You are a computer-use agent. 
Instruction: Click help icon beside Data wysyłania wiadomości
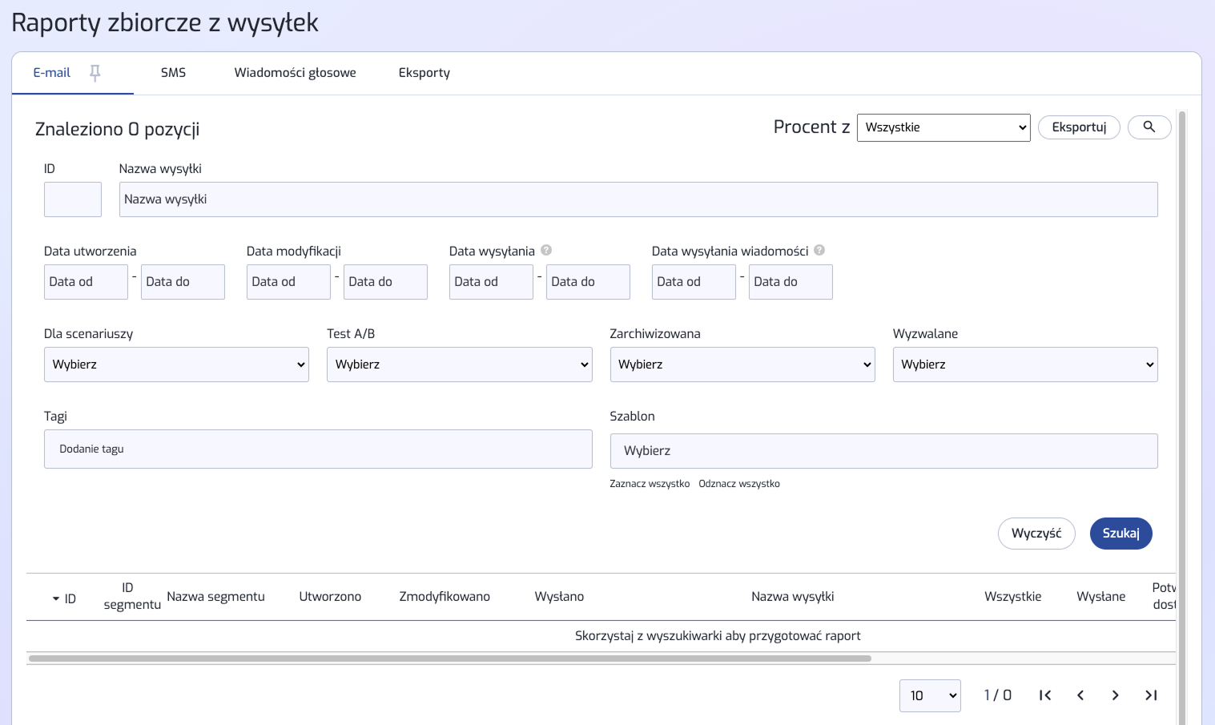[819, 250]
